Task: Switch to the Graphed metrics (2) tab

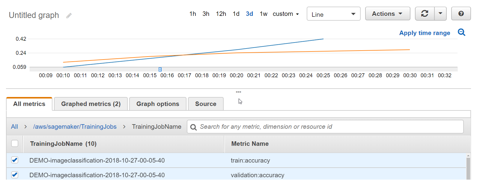Action: (91, 104)
